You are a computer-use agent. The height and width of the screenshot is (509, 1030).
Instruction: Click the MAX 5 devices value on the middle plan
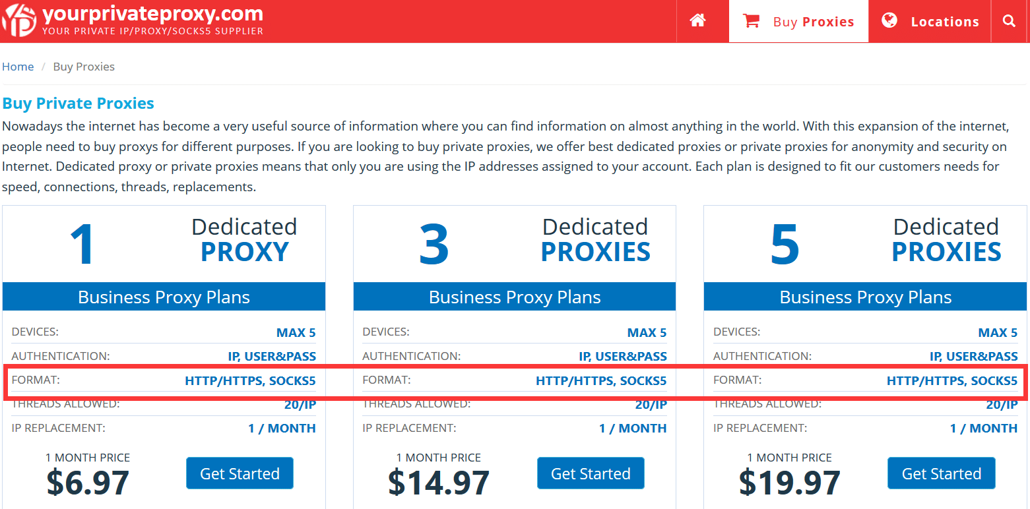click(x=647, y=332)
